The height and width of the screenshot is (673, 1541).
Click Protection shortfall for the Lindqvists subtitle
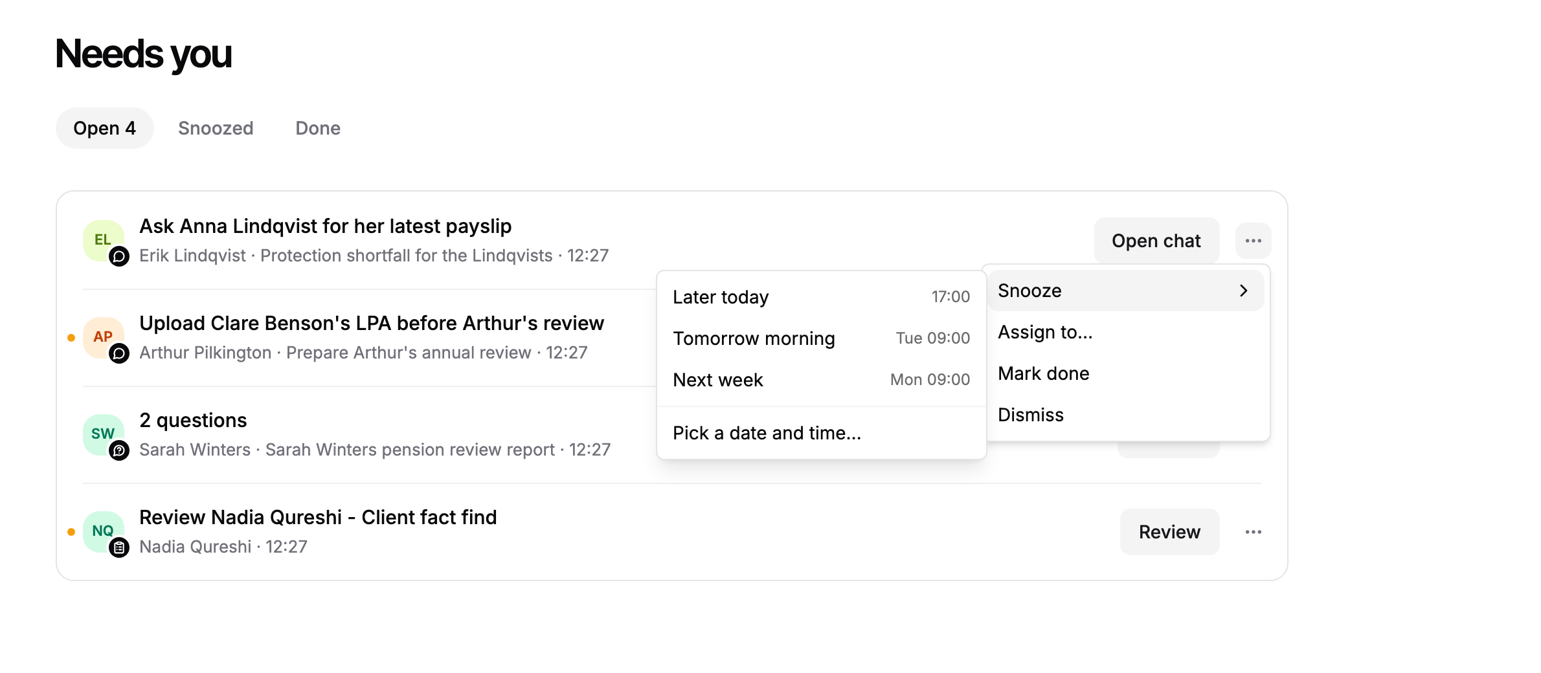(407, 256)
